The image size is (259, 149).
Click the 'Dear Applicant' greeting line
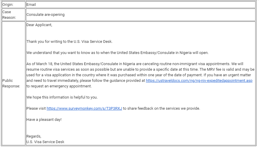[x=39, y=25]
